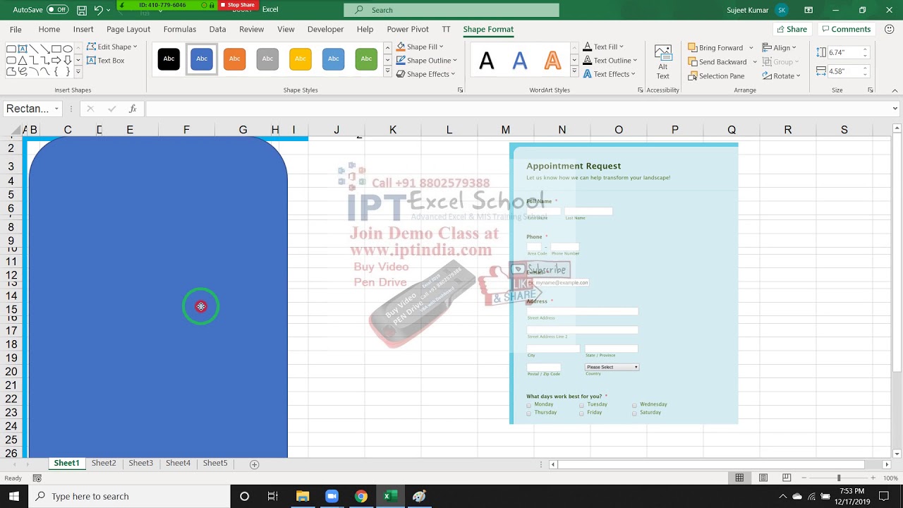Collapse the ribbon with the chevron

(895, 90)
